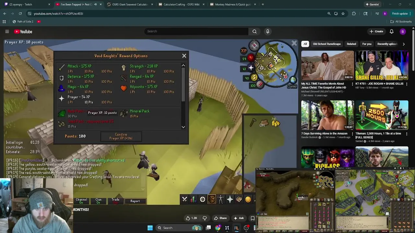Open Chrome from the taskbar
The width and height of the screenshot is (415, 233).
pos(218,228)
